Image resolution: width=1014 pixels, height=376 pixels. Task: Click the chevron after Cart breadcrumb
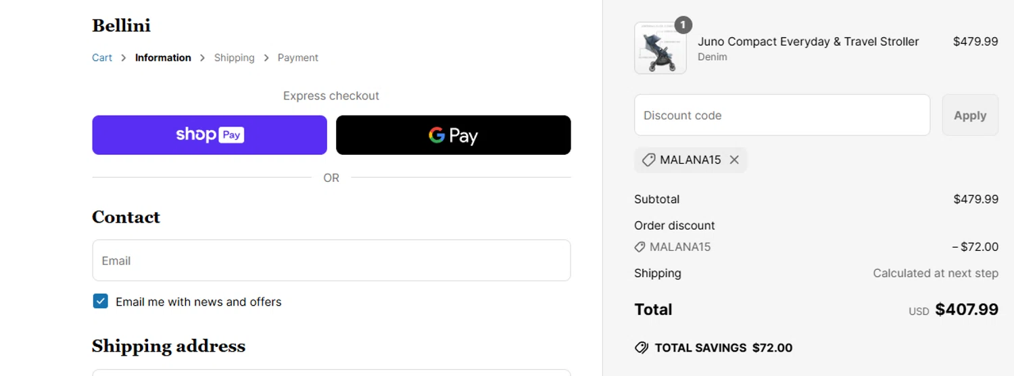[124, 58]
